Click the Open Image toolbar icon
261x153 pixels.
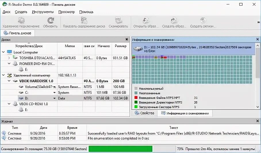click(146, 20)
